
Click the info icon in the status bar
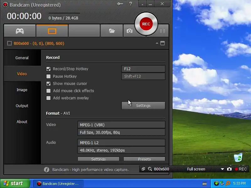46,170
